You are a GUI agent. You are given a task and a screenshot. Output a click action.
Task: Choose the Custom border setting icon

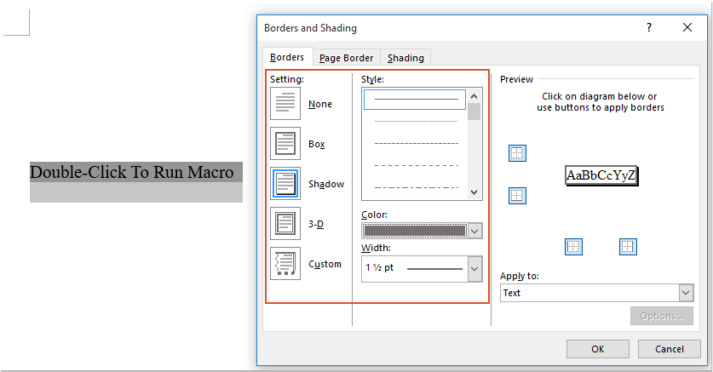(x=285, y=264)
